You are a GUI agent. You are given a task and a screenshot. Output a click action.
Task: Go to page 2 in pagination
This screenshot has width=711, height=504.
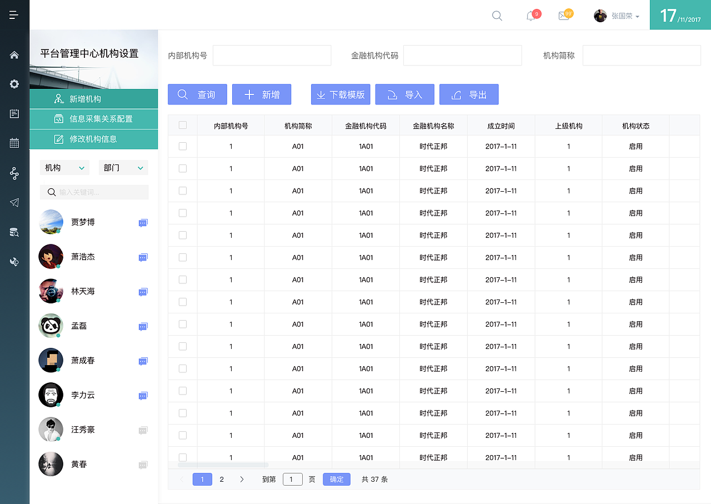(x=222, y=479)
